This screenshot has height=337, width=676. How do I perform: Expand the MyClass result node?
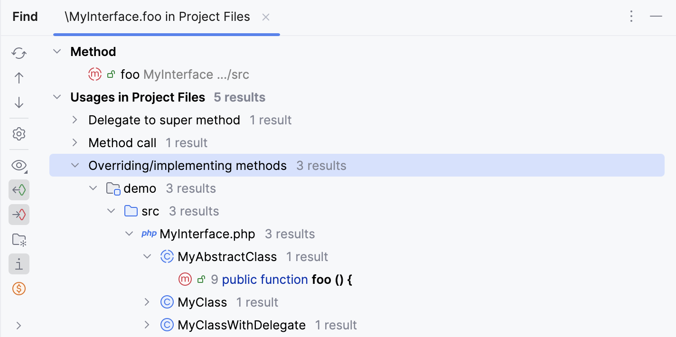pyautogui.click(x=147, y=302)
